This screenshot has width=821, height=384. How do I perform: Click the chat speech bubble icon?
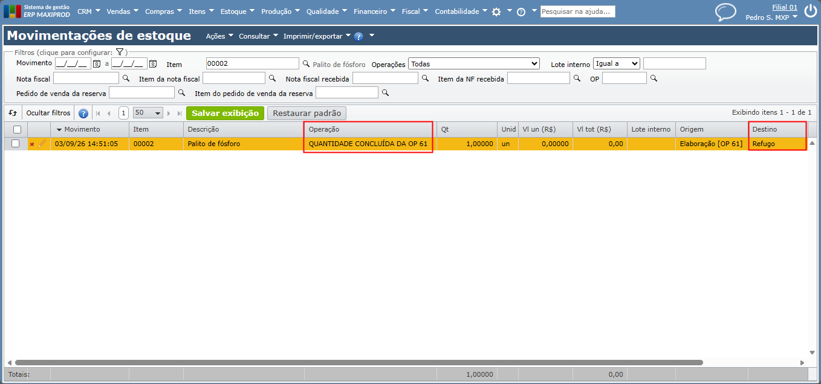coord(725,12)
